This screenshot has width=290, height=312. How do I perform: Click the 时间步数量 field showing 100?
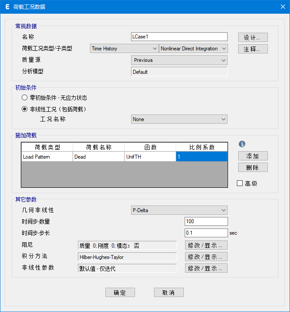[206, 221]
